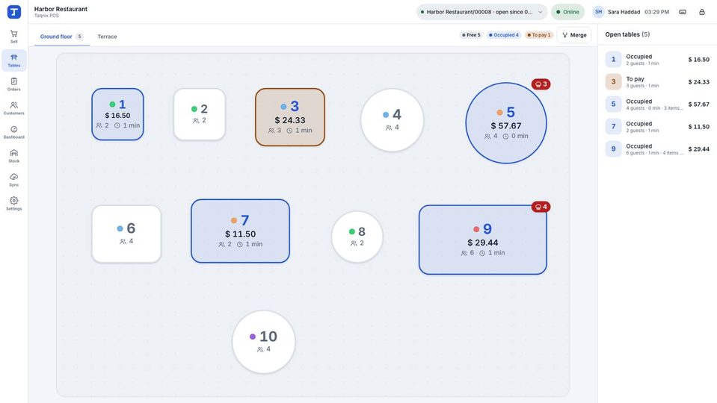This screenshot has width=717, height=403.
Task: Click kitchen badge on table 9
Action: (x=541, y=207)
